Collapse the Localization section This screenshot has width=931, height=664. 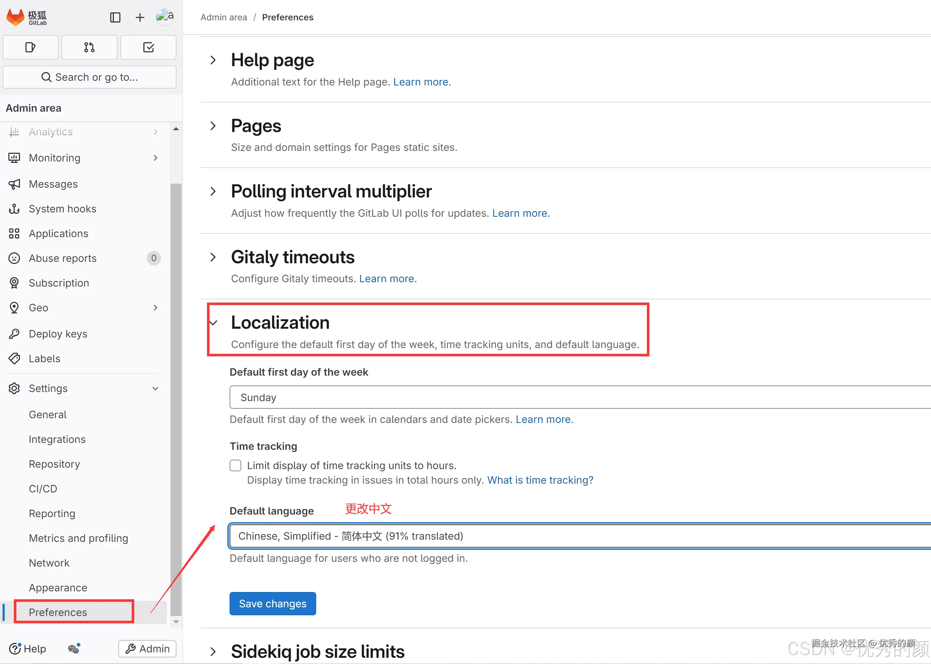(213, 323)
